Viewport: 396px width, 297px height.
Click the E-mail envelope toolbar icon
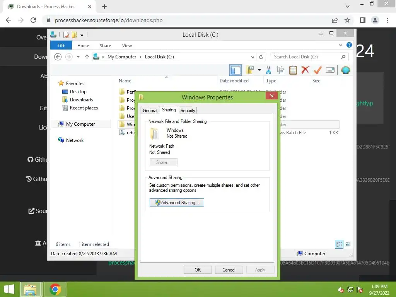click(x=330, y=70)
